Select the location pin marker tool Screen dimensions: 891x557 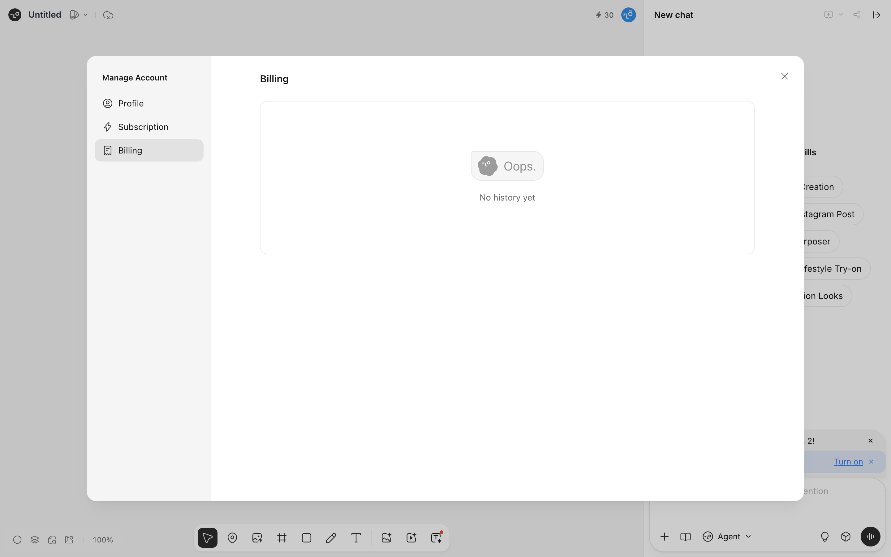[232, 538]
